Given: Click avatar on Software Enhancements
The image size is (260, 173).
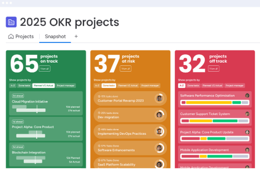Looking at the screenshot, I should (159, 148).
